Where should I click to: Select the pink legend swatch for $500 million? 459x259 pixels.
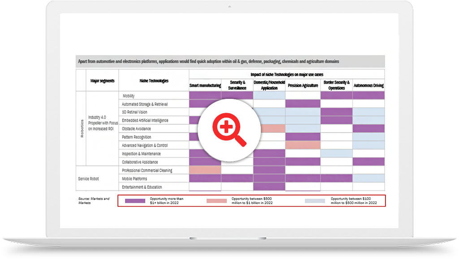pyautogui.click(x=217, y=201)
